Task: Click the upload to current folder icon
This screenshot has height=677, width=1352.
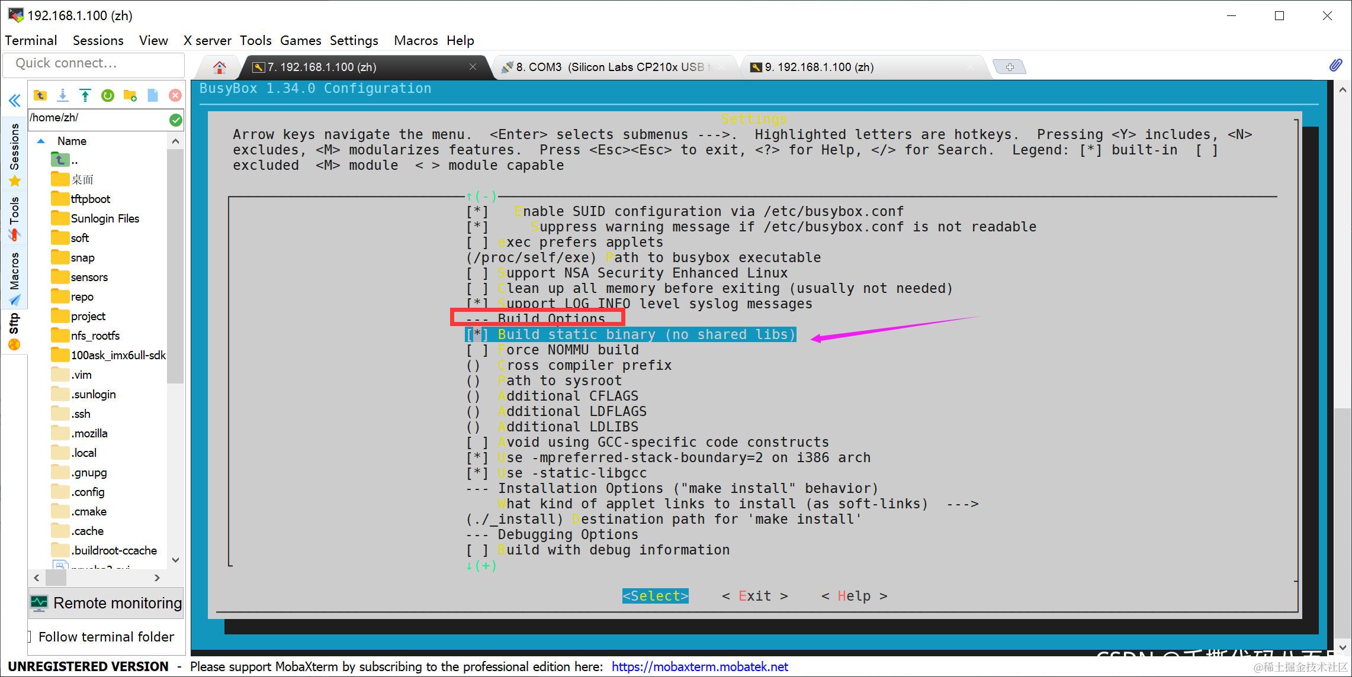Action: coord(85,95)
